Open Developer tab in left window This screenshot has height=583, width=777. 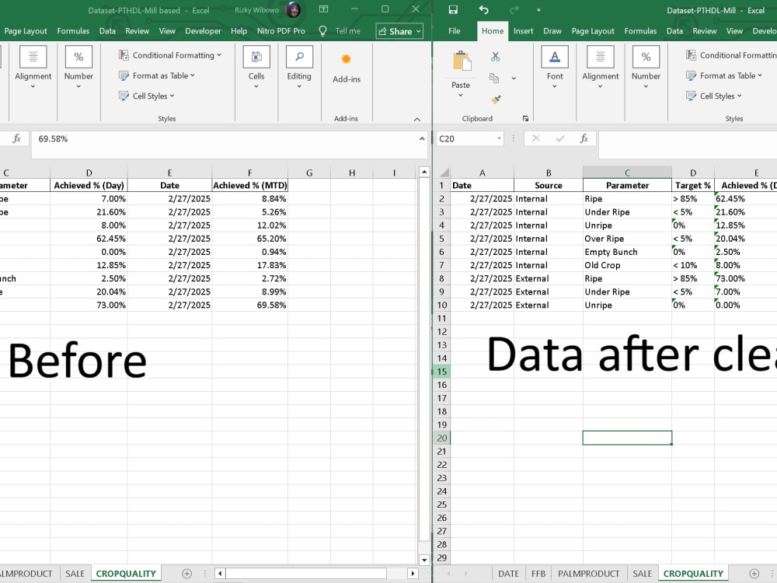pyautogui.click(x=203, y=31)
